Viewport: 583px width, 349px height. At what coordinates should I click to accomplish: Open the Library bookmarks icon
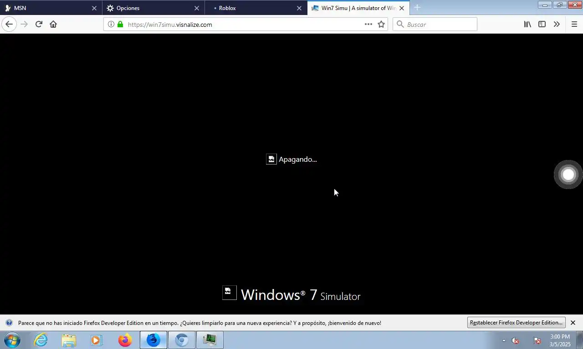527,24
